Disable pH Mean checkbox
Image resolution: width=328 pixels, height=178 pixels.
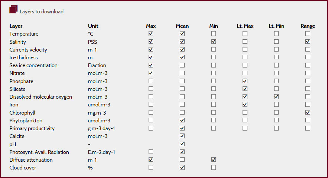(182, 144)
